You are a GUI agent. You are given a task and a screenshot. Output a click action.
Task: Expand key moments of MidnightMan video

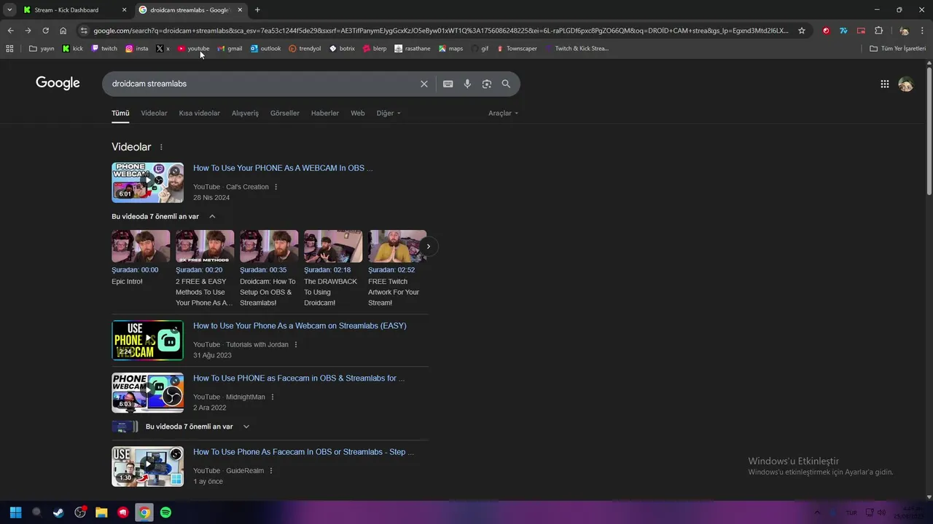pyautogui.click(x=246, y=426)
